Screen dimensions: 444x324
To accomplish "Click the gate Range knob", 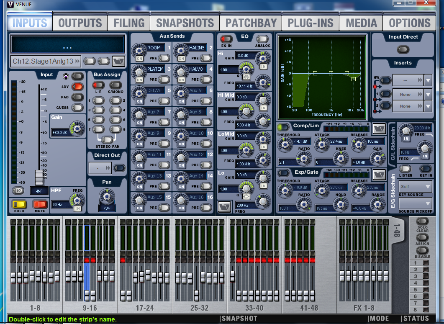I will tap(377, 204).
